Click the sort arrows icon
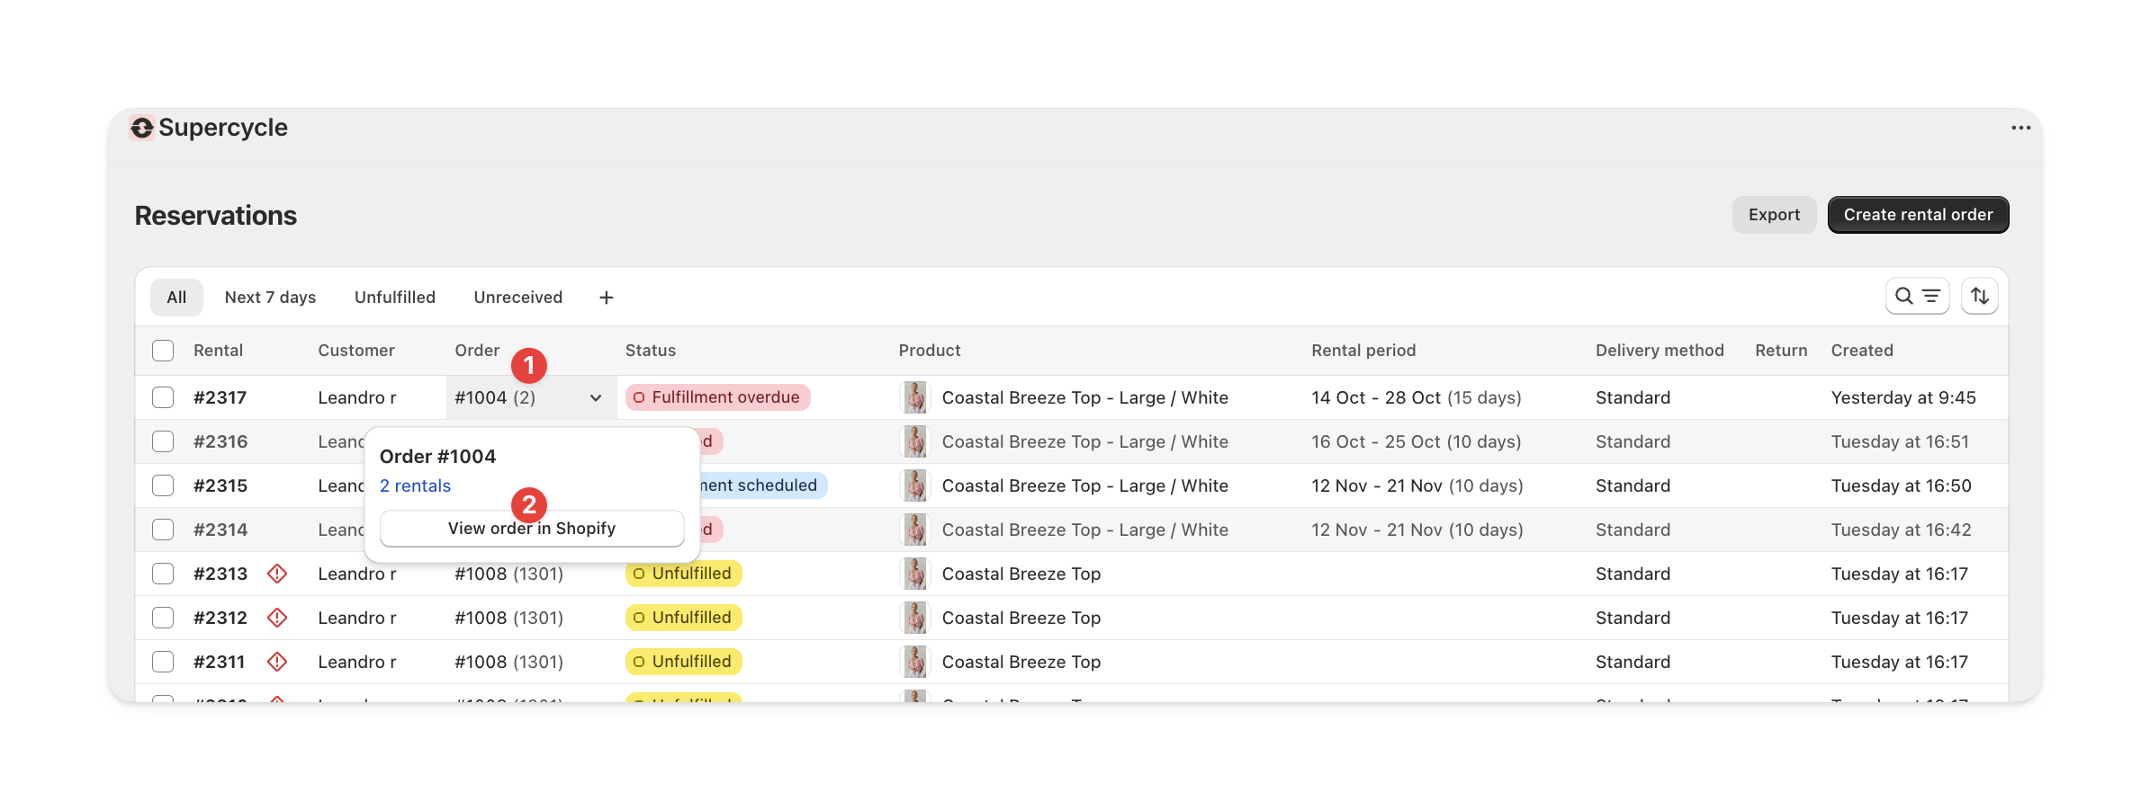Screen dimensions: 2150x810 click(1979, 295)
